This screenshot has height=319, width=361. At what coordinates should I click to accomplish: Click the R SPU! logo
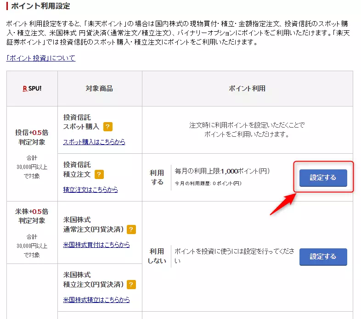[x=32, y=89]
